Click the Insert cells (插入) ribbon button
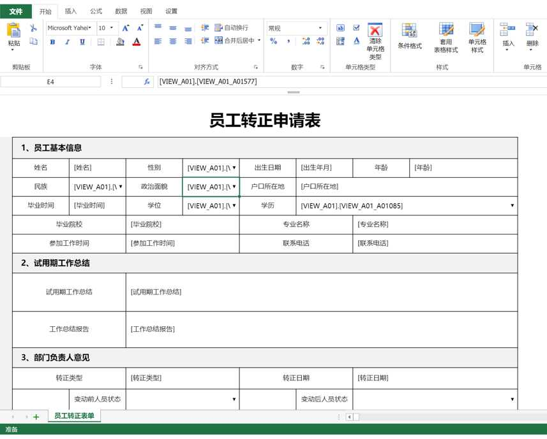Screen dimensions: 547x439 click(508, 36)
